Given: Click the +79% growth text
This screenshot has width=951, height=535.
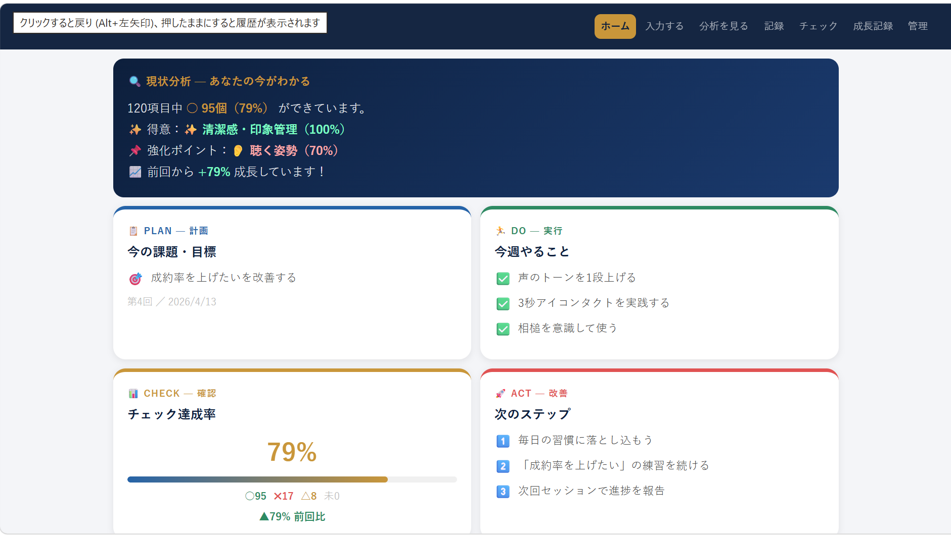Looking at the screenshot, I should [x=214, y=172].
